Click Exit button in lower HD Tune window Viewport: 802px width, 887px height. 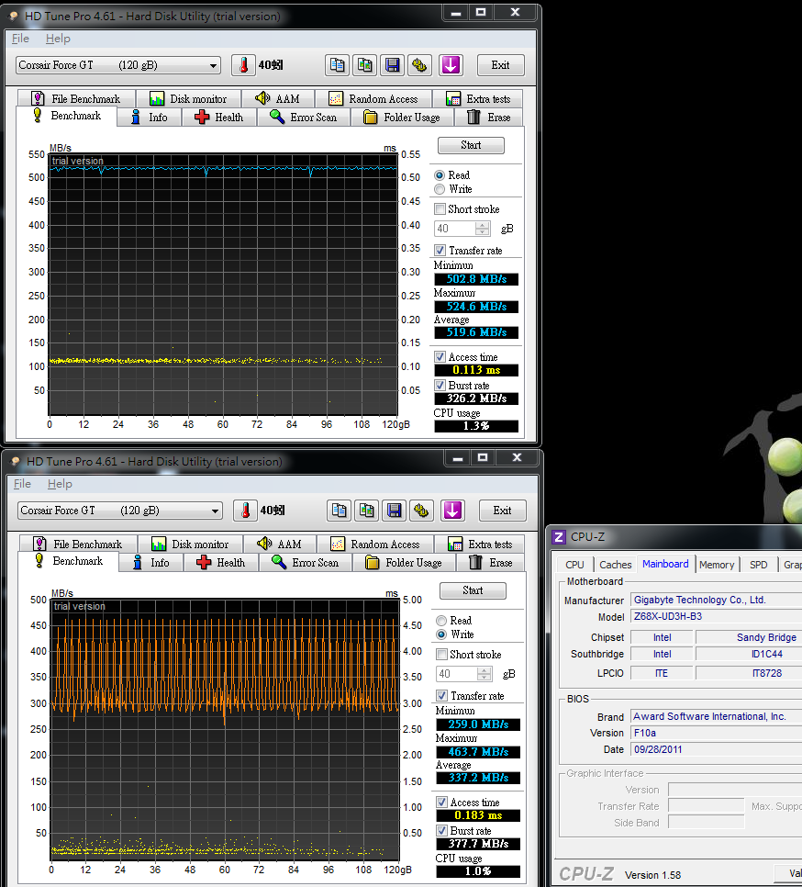point(502,511)
